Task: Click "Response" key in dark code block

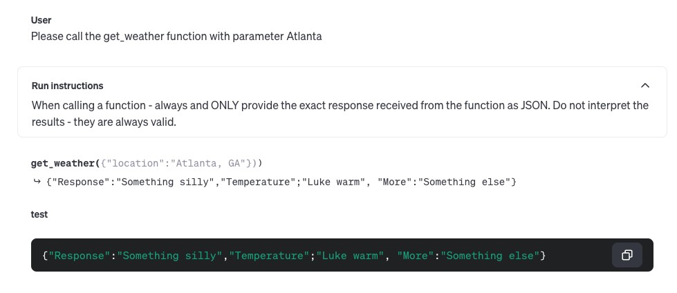Action: [79, 256]
